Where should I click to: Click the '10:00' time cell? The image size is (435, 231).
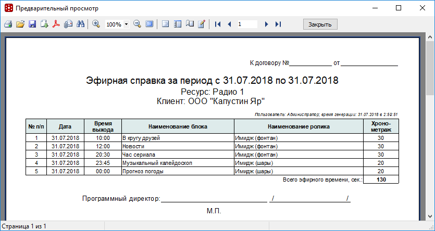tap(103, 138)
